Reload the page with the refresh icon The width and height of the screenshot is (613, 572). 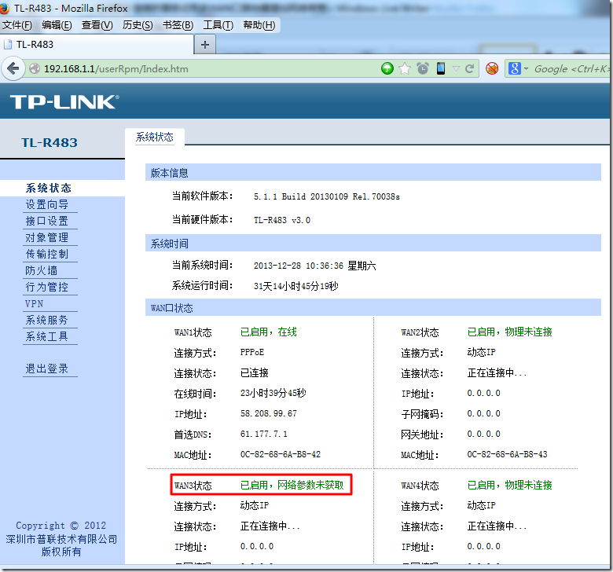469,69
